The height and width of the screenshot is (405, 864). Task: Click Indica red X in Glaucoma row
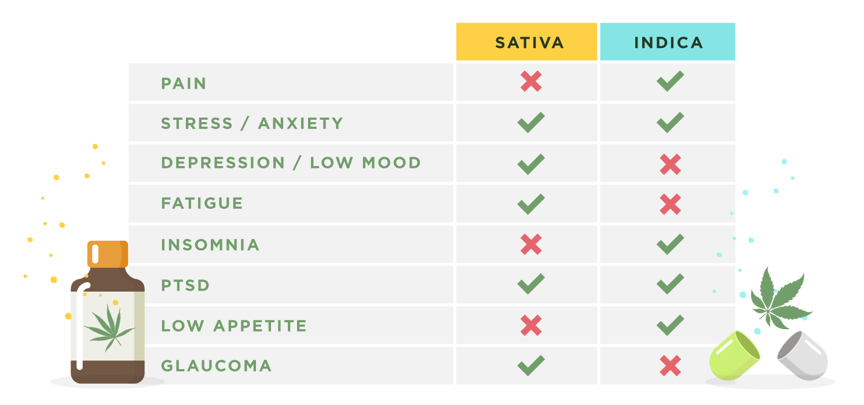pos(670,366)
